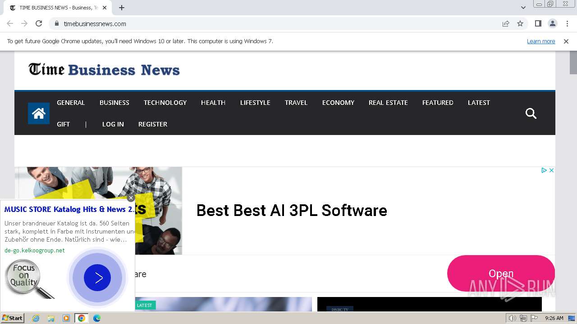This screenshot has width=577, height=324.
Task: Open Microsoft Edge from the taskbar
Action: [97, 318]
